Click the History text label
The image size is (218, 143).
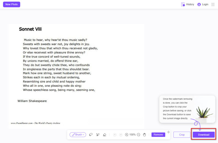190,4
